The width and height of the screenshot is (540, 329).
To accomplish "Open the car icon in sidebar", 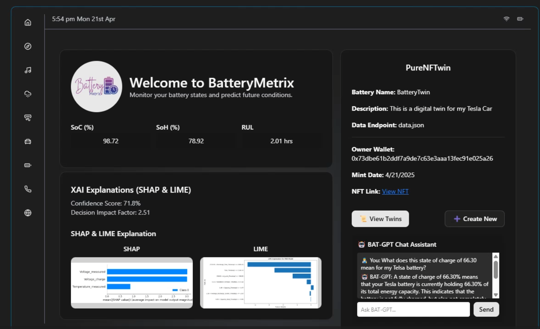I will (x=28, y=141).
